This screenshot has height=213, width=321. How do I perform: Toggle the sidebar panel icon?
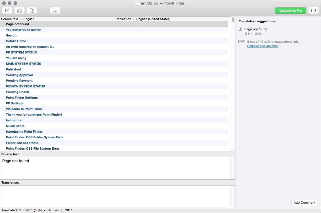point(313,10)
